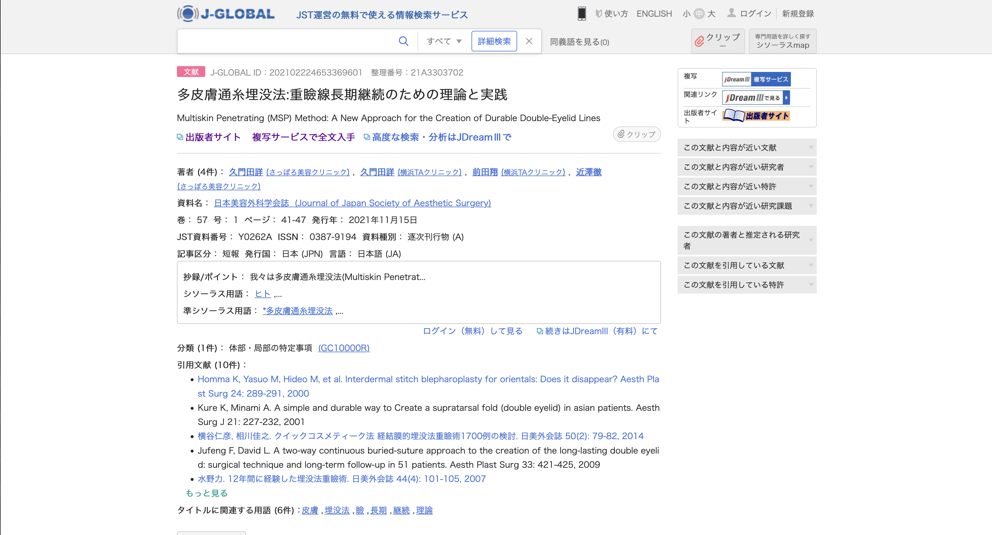The width and height of the screenshot is (992, 535).
Task: Switch the site language to ENGLISH
Action: coord(654,14)
